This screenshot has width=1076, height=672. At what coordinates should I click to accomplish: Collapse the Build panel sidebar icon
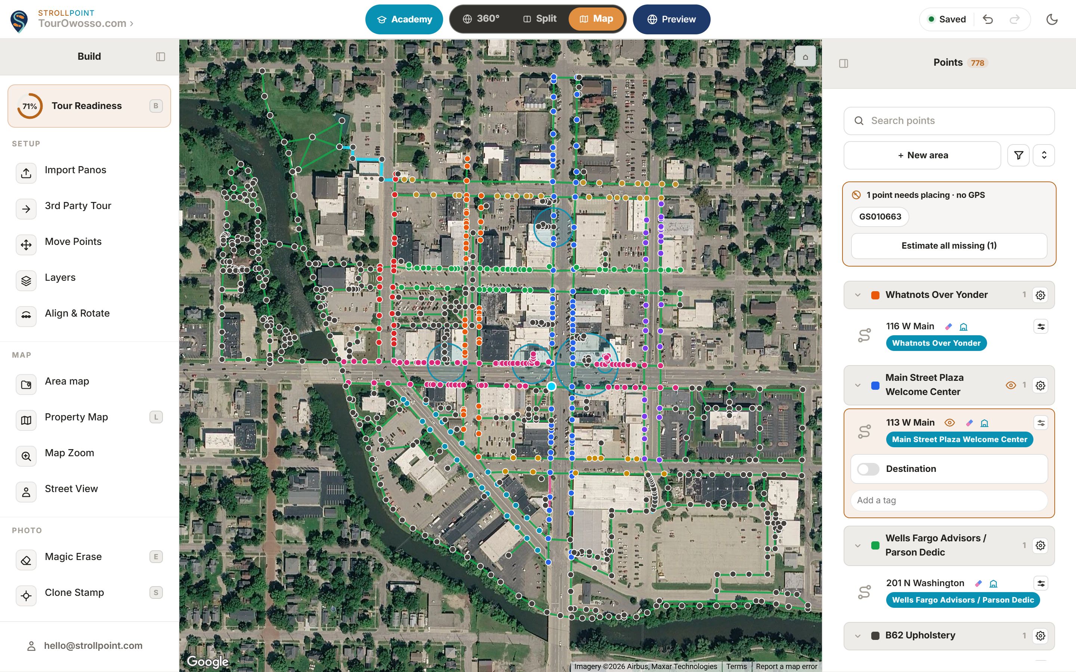point(161,57)
